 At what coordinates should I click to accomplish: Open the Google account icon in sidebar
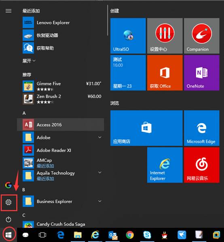point(8,185)
